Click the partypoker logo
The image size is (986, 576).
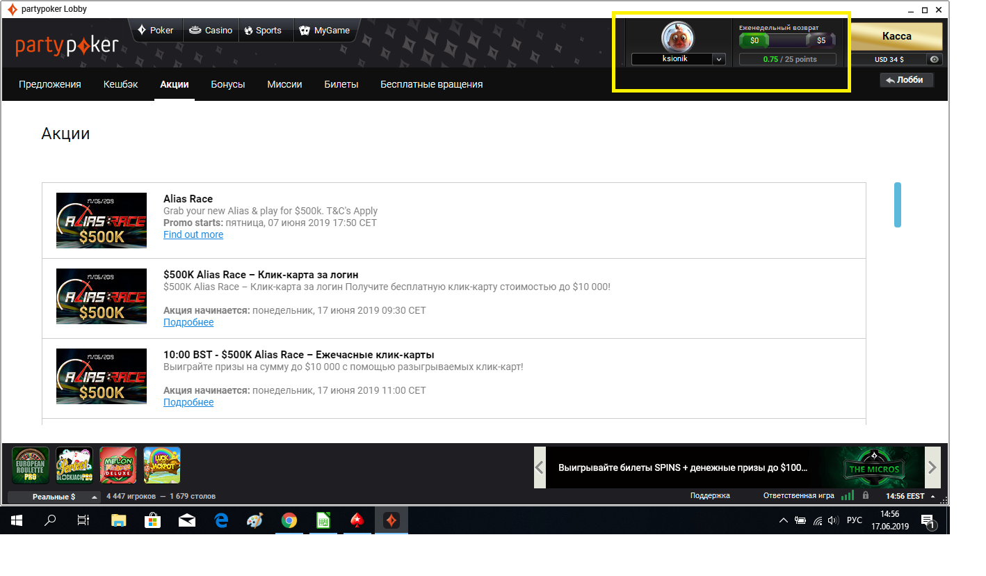(67, 46)
